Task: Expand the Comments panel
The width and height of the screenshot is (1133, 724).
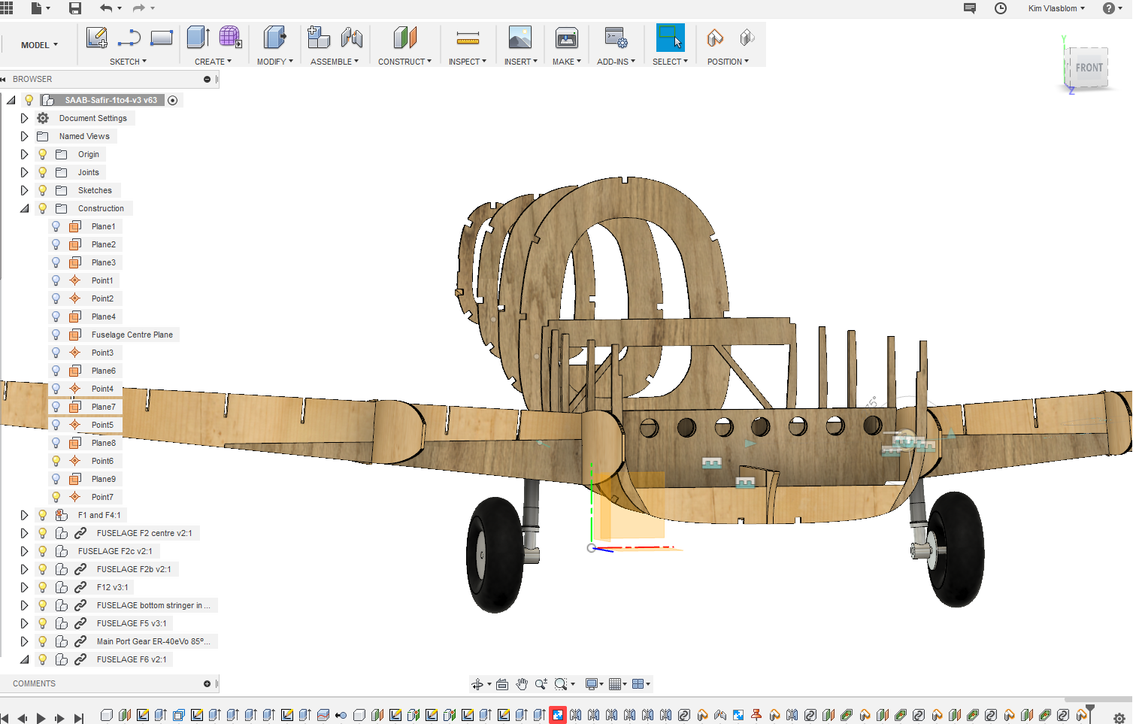Action: [207, 683]
